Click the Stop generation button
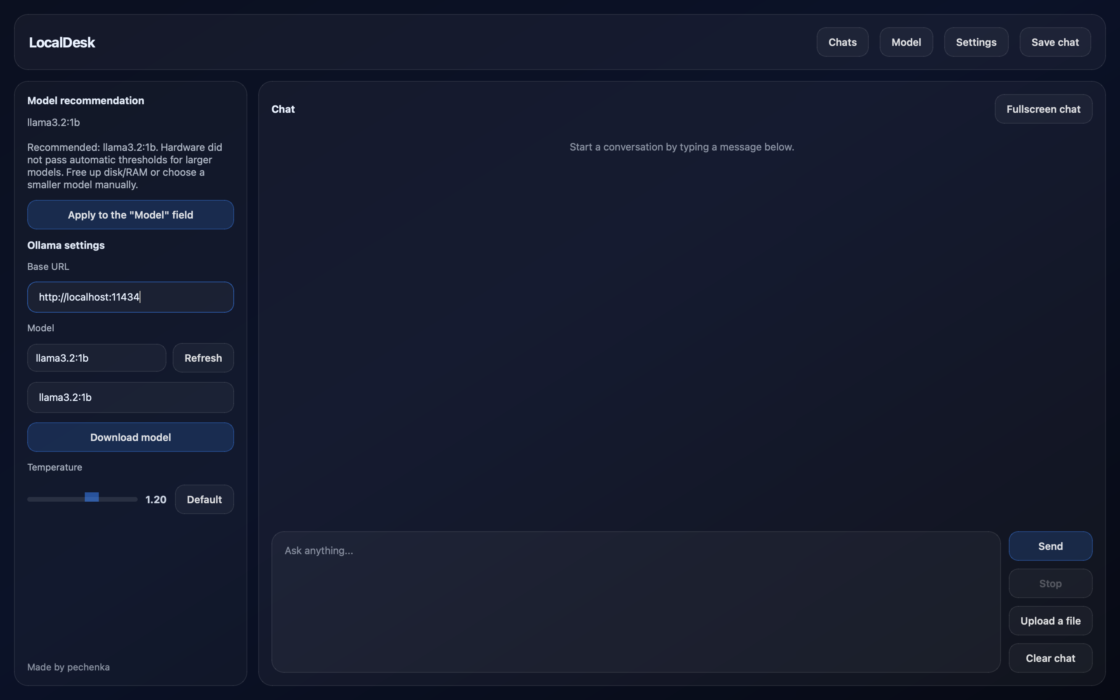This screenshot has width=1120, height=700. [x=1050, y=583]
